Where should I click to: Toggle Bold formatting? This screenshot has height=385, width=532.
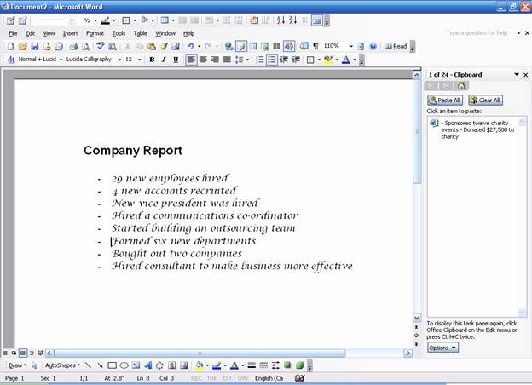[152, 60]
